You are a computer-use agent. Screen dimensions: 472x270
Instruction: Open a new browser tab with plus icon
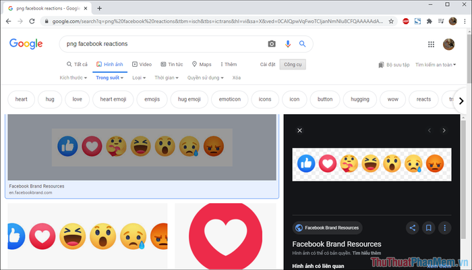click(99, 8)
